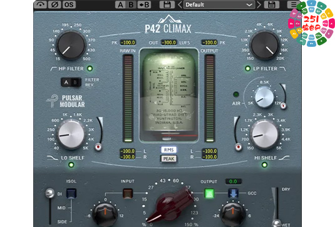Image resolution: width=335 pixels, height=227 pixels.
Task: Toggle the GCC blue arrow button
Action: pos(234,193)
